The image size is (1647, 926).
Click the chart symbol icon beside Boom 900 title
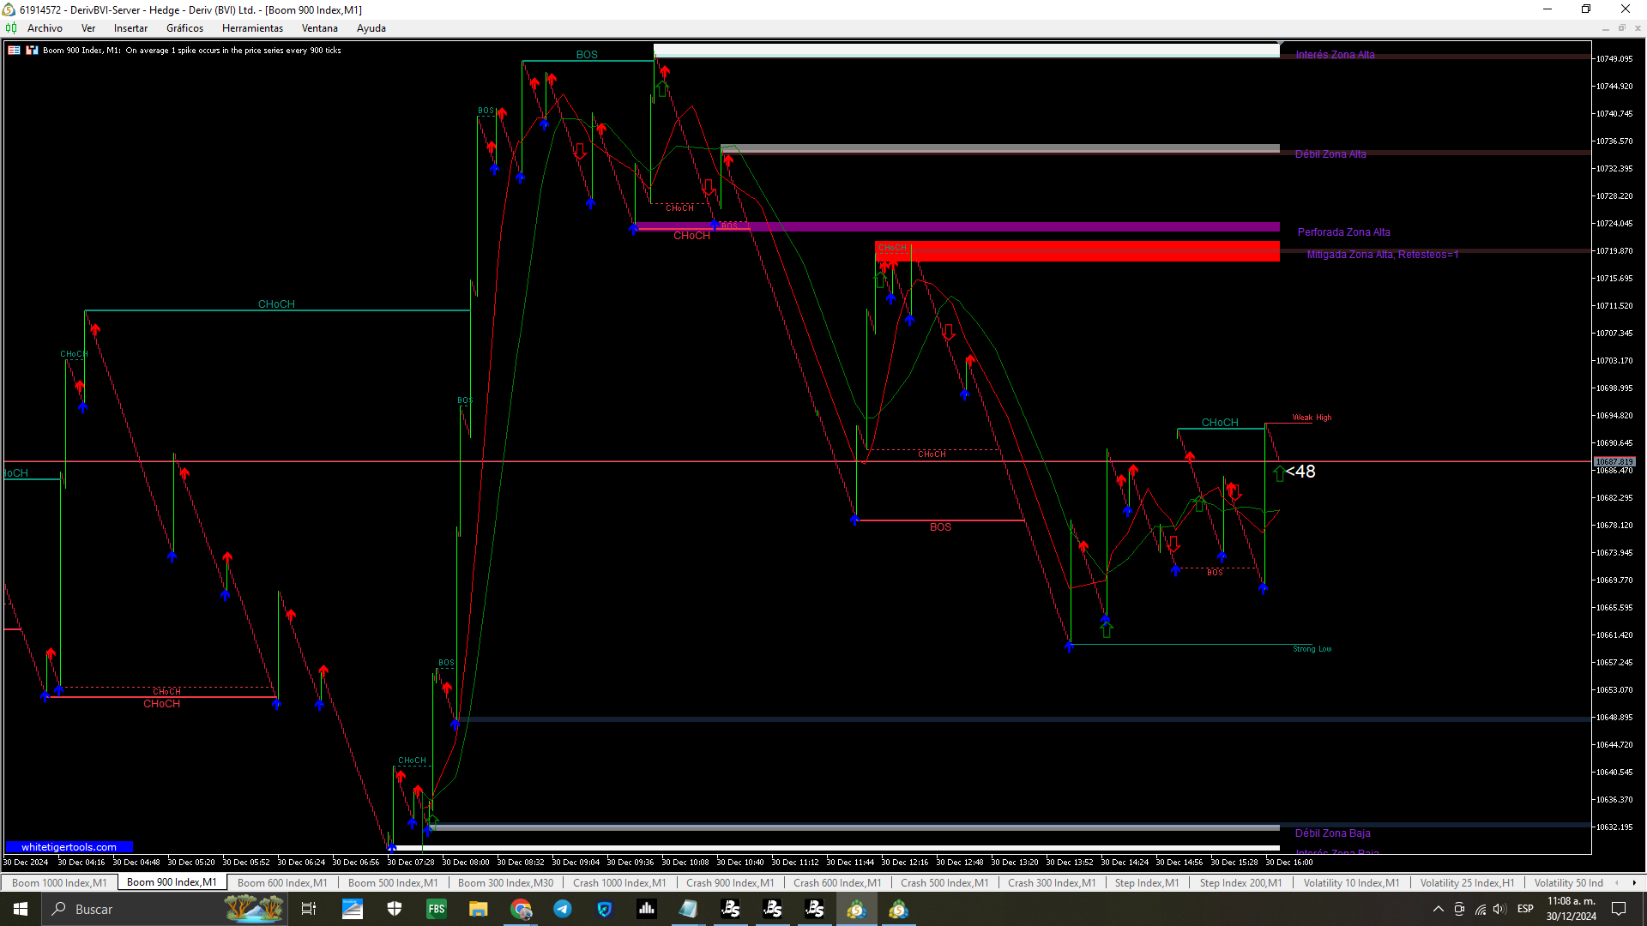tap(32, 51)
